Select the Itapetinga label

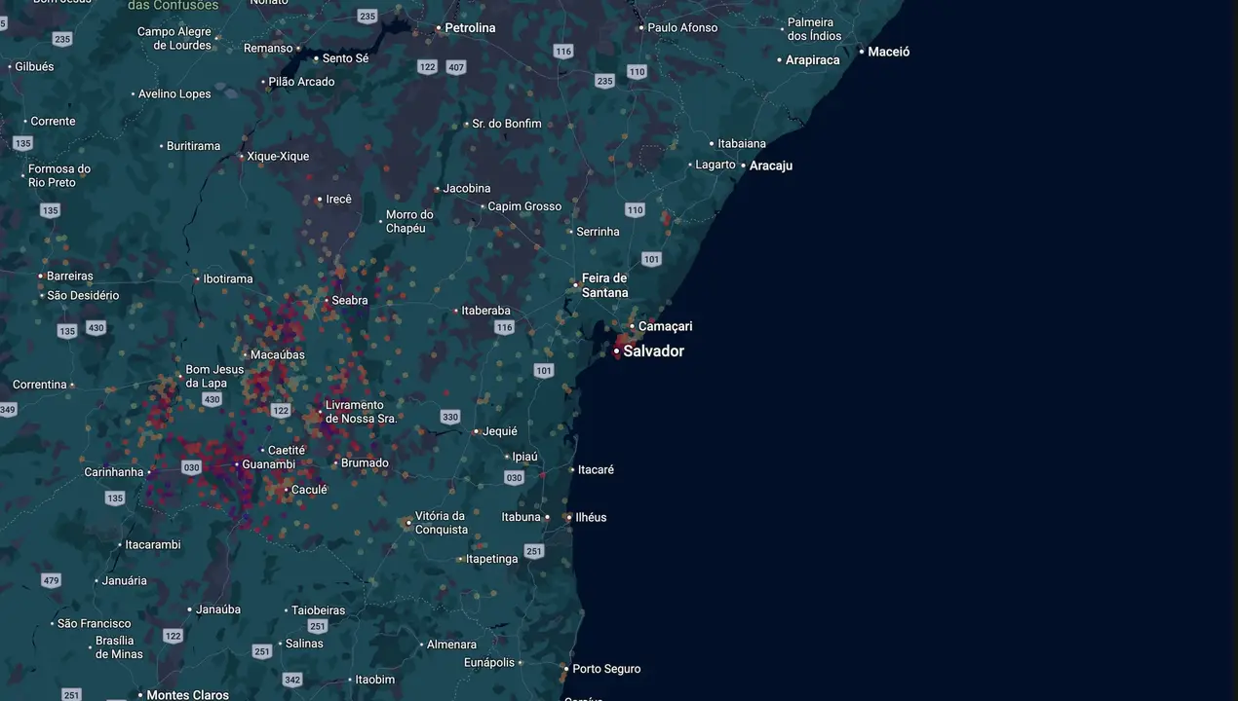click(491, 560)
